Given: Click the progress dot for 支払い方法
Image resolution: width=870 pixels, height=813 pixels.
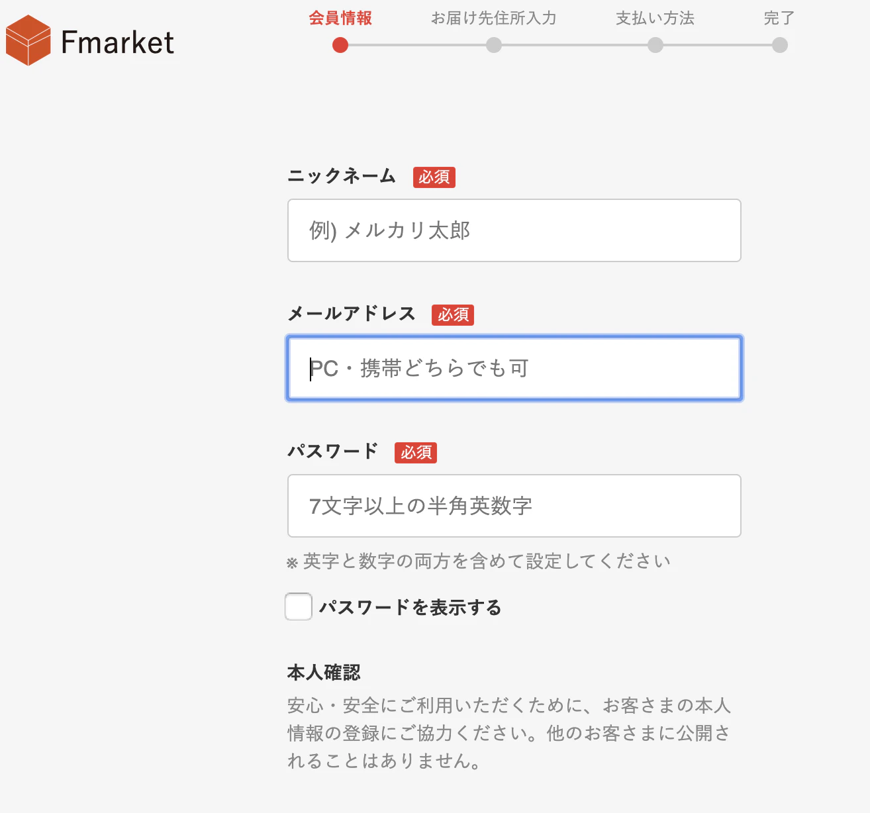Looking at the screenshot, I should [655, 46].
